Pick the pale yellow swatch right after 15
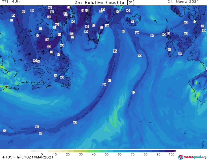Screen dimensions: 207x160 click(58, 151)
